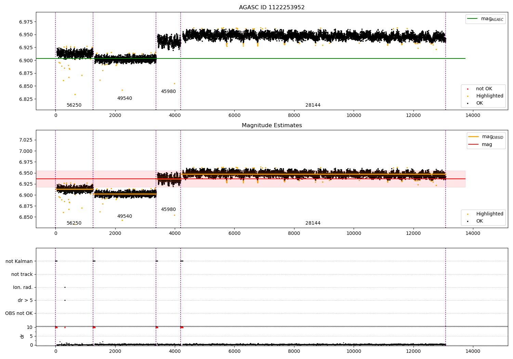
Task: Select "Highlighted" in the Magnitude Estimates legend
Action: pyautogui.click(x=490, y=214)
